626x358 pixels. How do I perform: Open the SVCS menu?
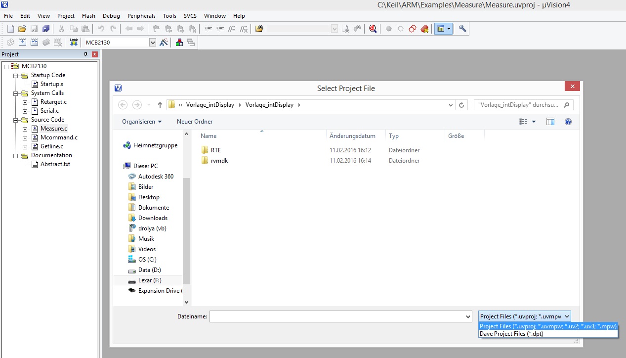coord(190,16)
